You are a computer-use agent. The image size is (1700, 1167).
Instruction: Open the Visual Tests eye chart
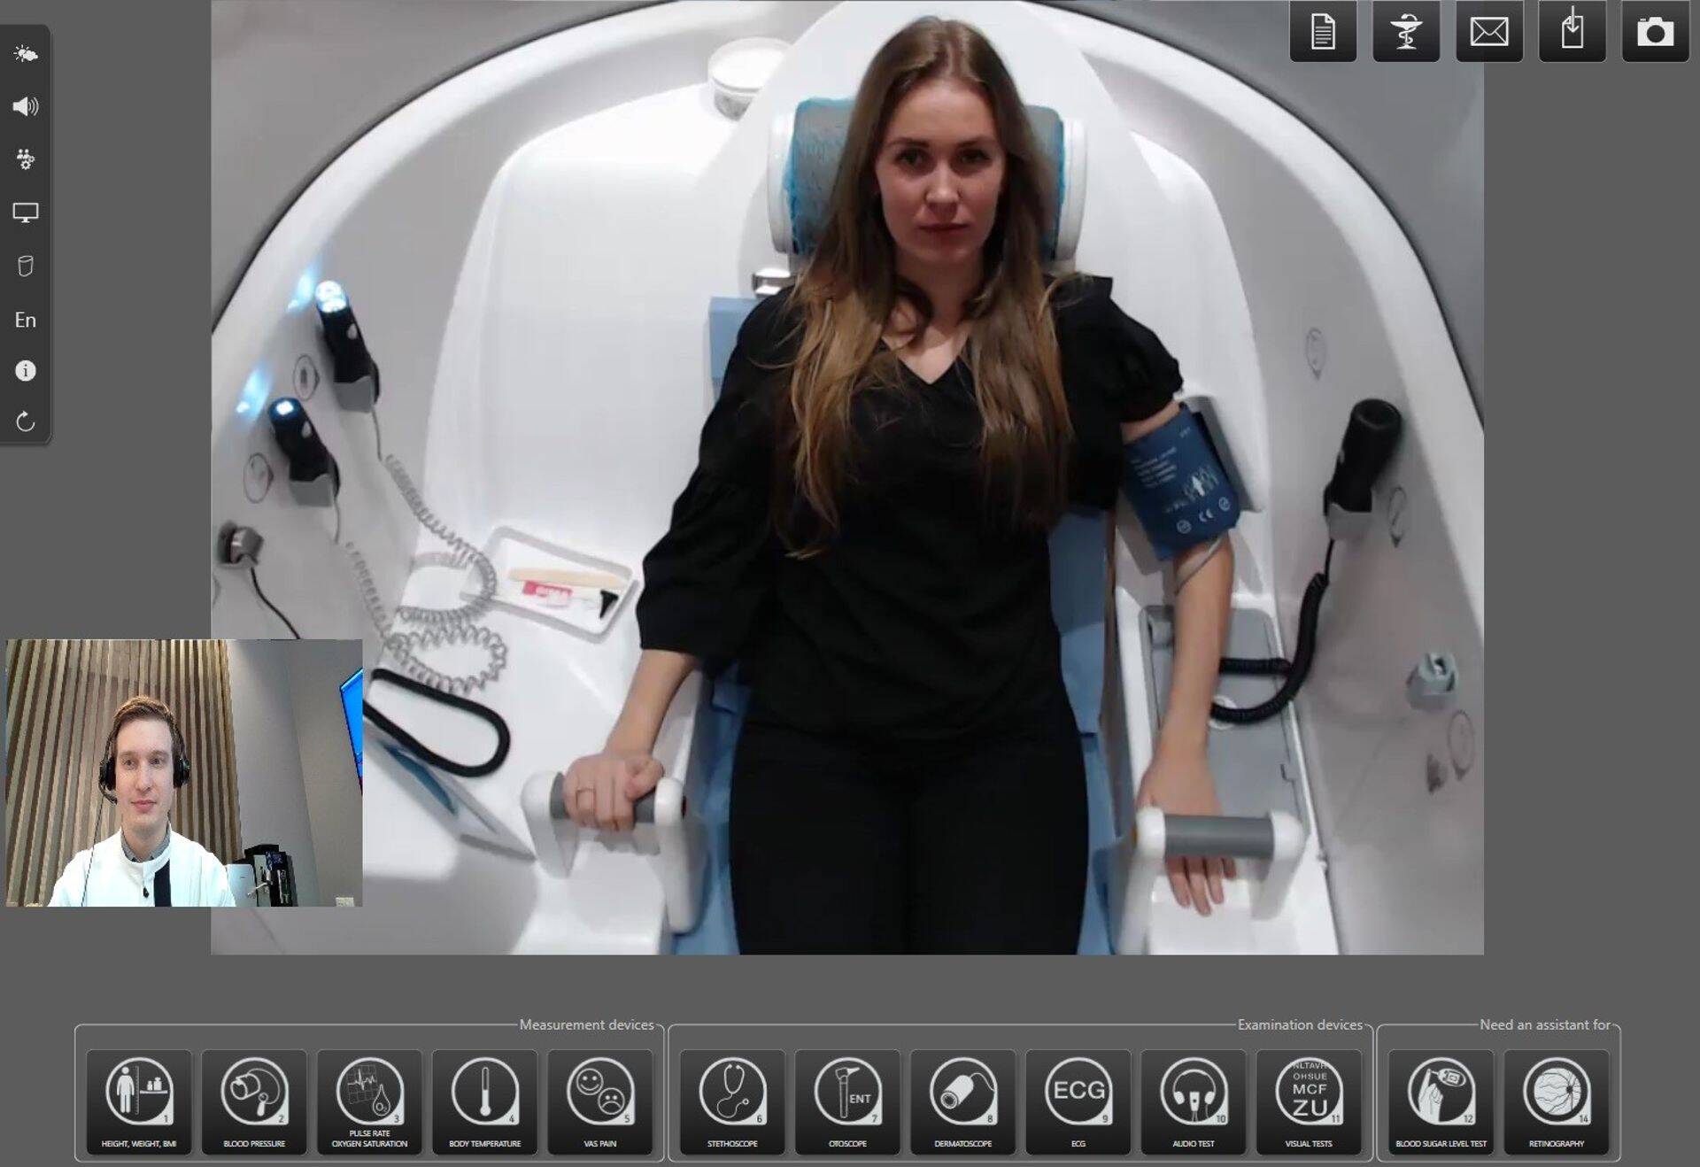1309,1101
